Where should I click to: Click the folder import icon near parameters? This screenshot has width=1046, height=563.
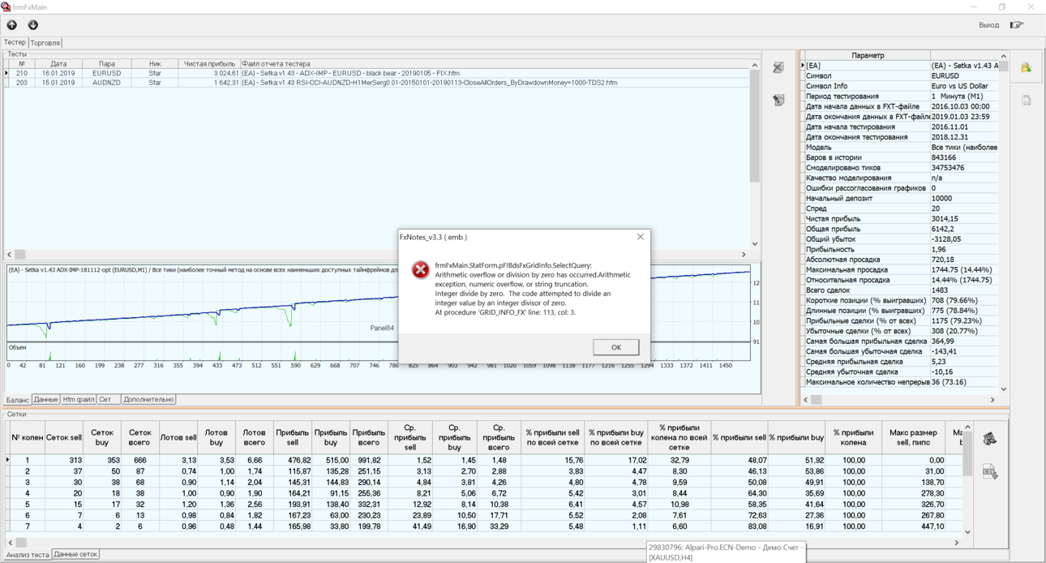(x=1026, y=68)
